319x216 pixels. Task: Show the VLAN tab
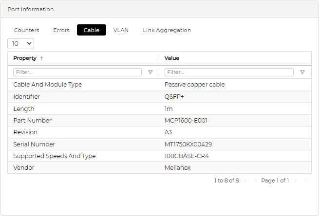[121, 30]
